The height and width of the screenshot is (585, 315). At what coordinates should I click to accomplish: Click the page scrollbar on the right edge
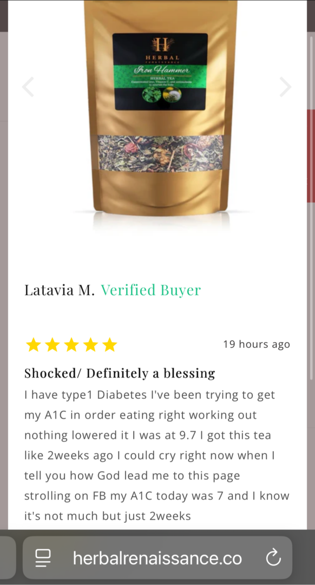pos(311,209)
